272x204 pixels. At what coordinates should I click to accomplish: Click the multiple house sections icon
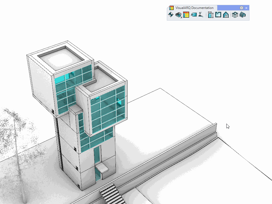[243, 15]
